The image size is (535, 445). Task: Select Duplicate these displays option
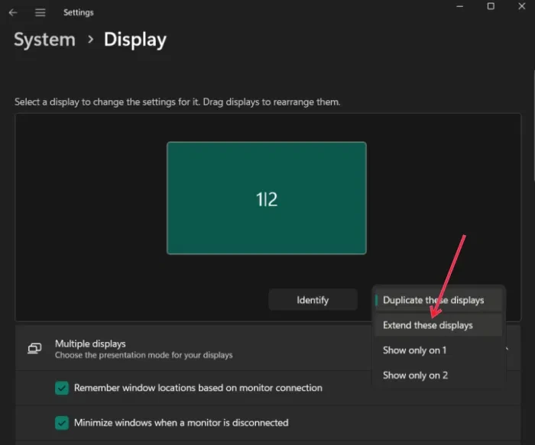tap(433, 300)
